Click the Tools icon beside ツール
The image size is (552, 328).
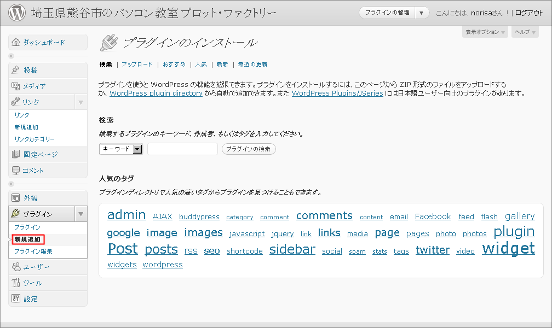point(15,283)
